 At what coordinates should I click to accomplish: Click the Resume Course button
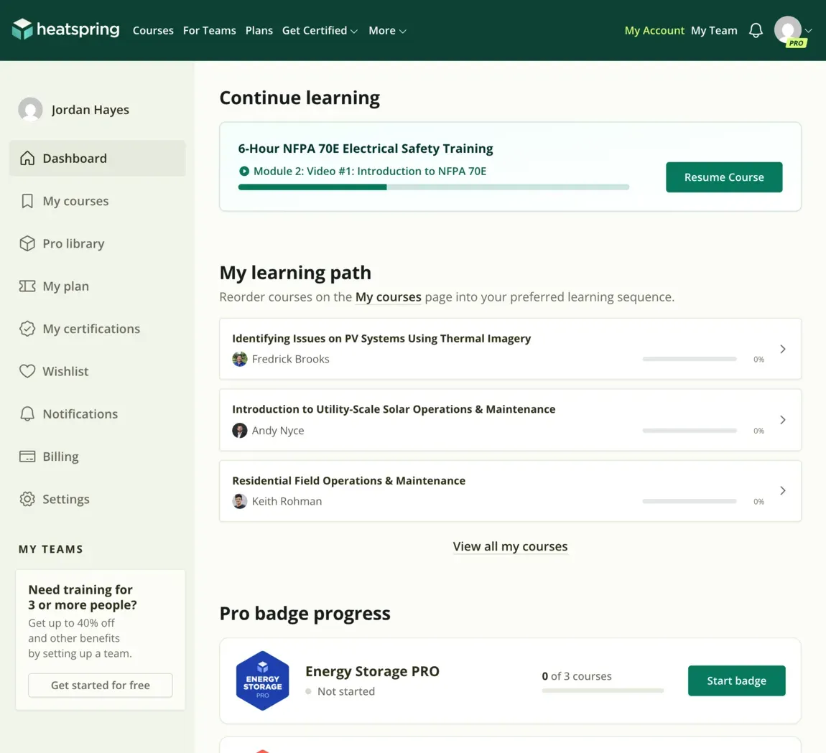click(x=724, y=177)
